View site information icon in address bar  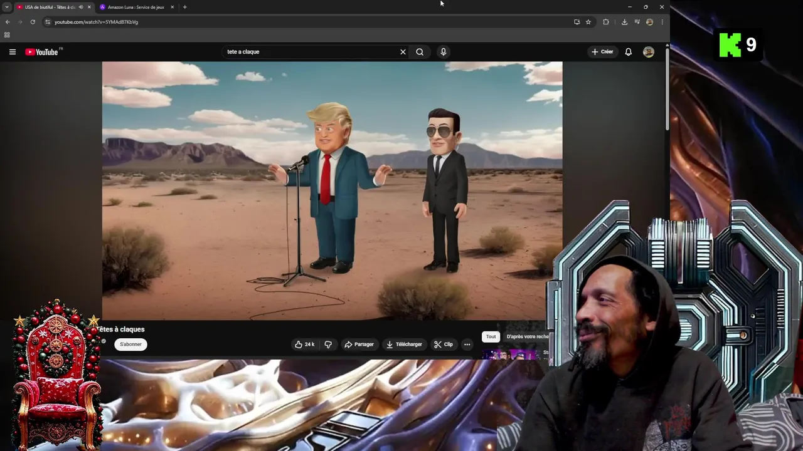point(48,22)
